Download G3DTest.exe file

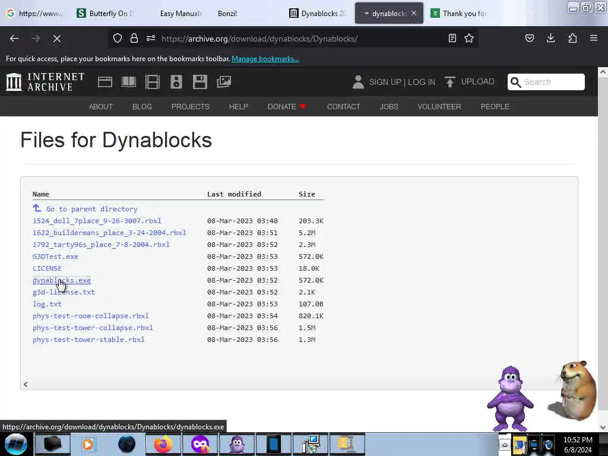pos(55,256)
